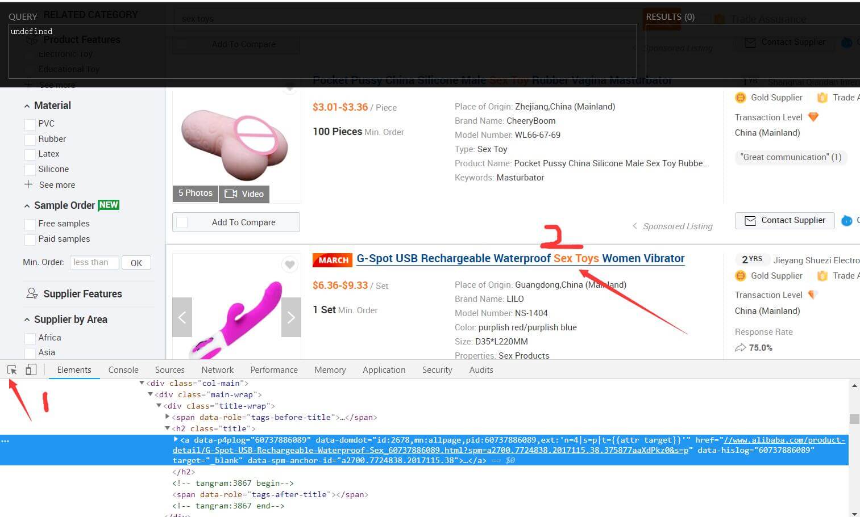Collapse the Supplier by Area section
860x517 pixels.
[x=27, y=320]
